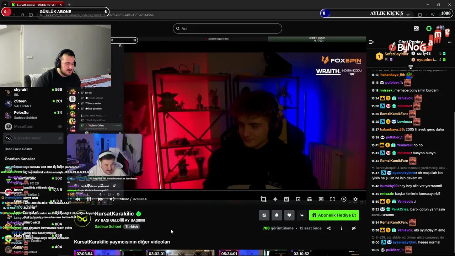The image size is (455, 256).
Task: Share the video using the share icon
Action: pyautogui.click(x=329, y=228)
